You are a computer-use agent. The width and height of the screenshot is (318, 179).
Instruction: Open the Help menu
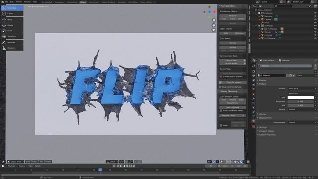coord(35,2)
